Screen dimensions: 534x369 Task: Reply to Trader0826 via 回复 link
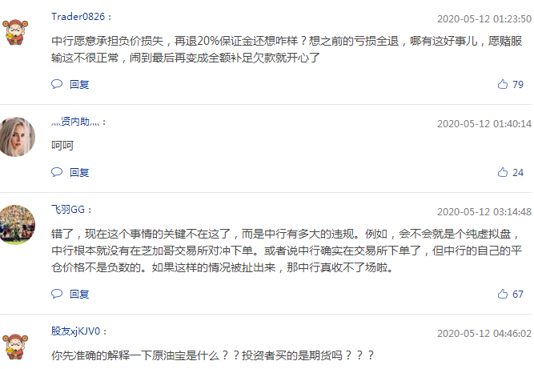pyautogui.click(x=79, y=84)
